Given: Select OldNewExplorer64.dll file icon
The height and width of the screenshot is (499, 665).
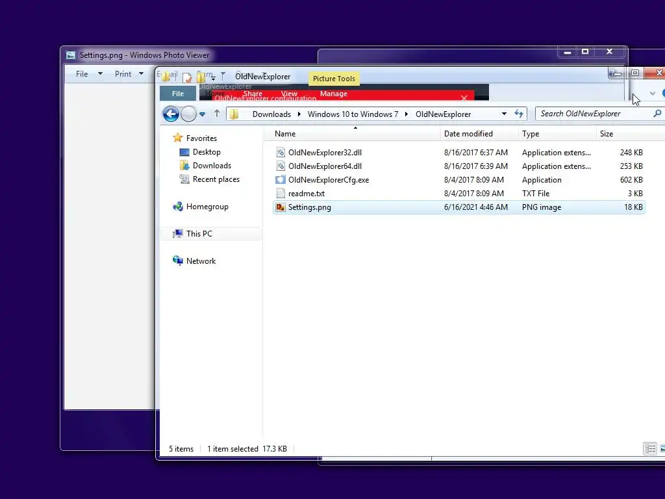Looking at the screenshot, I should click(281, 166).
